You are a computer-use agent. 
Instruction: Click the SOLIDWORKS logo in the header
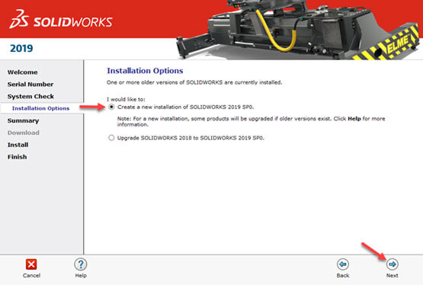pyautogui.click(x=61, y=19)
